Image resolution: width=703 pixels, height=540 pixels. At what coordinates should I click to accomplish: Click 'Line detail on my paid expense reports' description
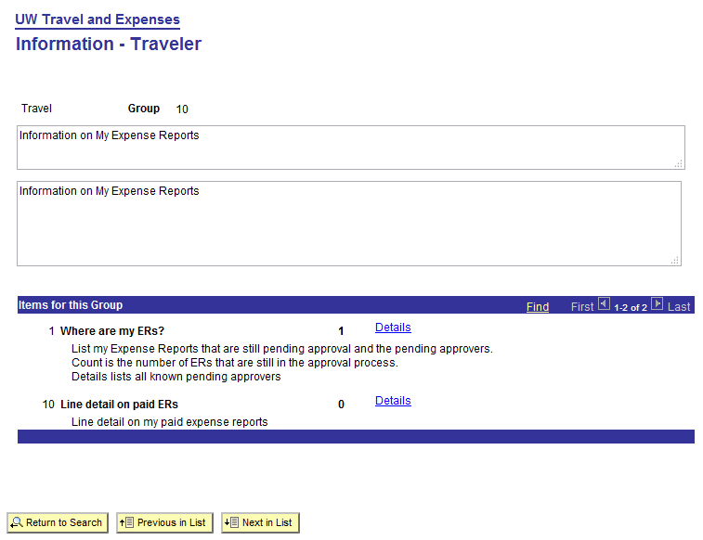(x=169, y=422)
